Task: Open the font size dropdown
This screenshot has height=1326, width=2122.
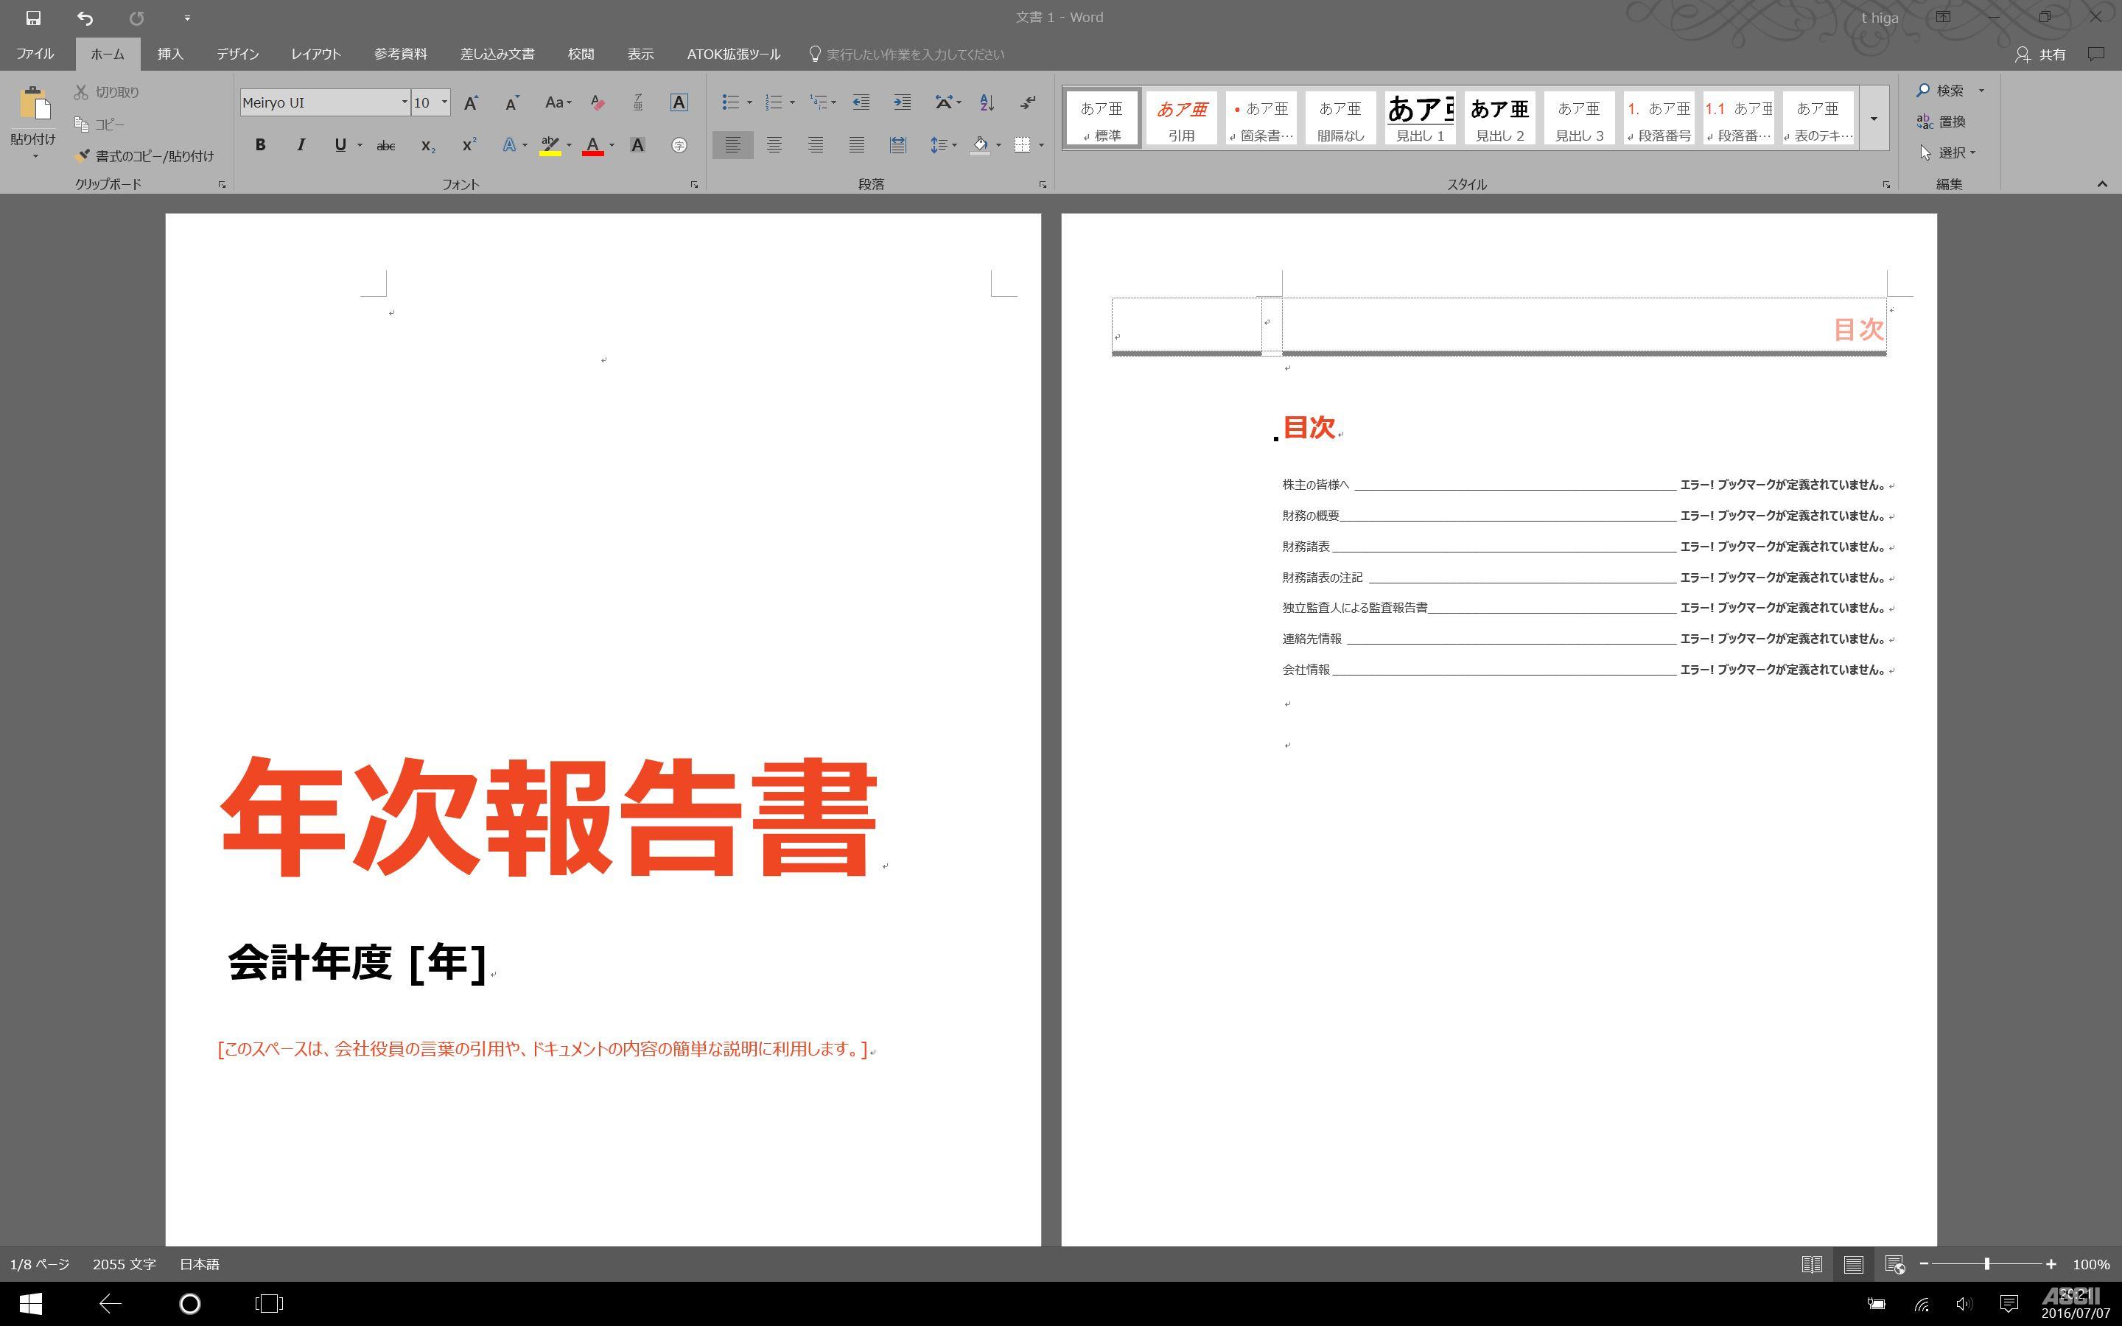Action: coord(444,102)
